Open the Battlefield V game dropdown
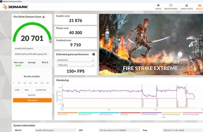 click(75, 60)
